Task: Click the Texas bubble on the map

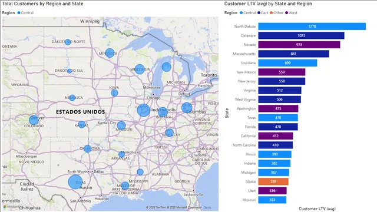Action: tap(75, 182)
